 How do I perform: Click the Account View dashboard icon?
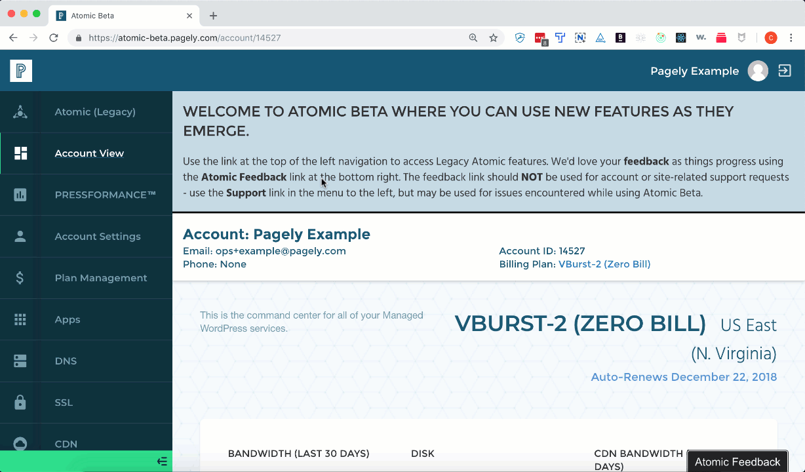(20, 153)
